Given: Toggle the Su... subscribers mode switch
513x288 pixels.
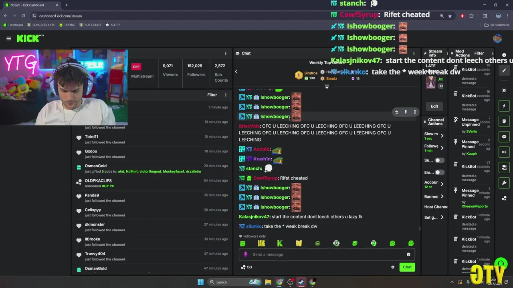Looking at the screenshot, I should click(439, 160).
